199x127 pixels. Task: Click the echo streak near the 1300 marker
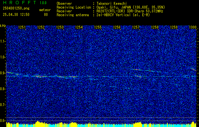coord(193,70)
